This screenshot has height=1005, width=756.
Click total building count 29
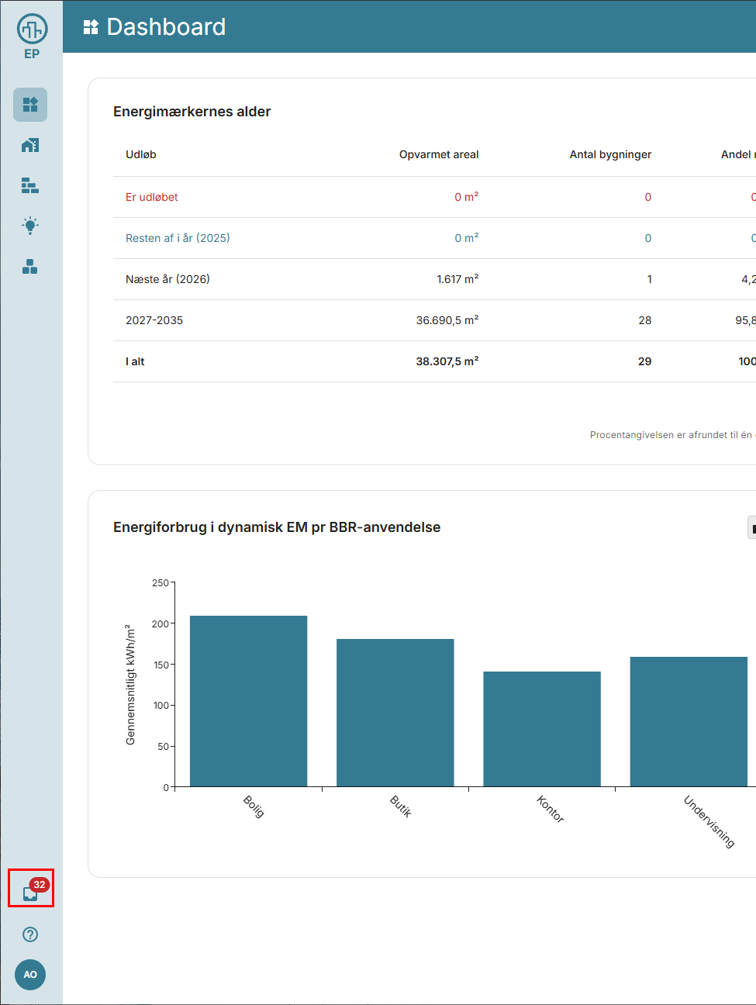click(x=645, y=361)
